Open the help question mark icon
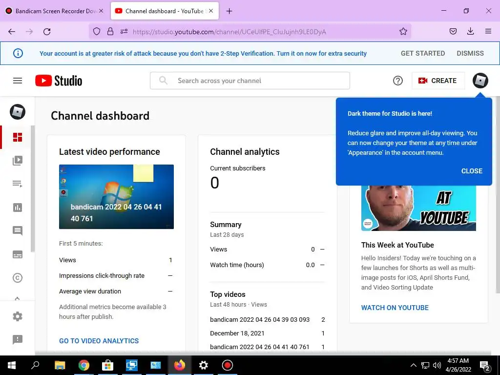The width and height of the screenshot is (500, 375). pos(397,81)
